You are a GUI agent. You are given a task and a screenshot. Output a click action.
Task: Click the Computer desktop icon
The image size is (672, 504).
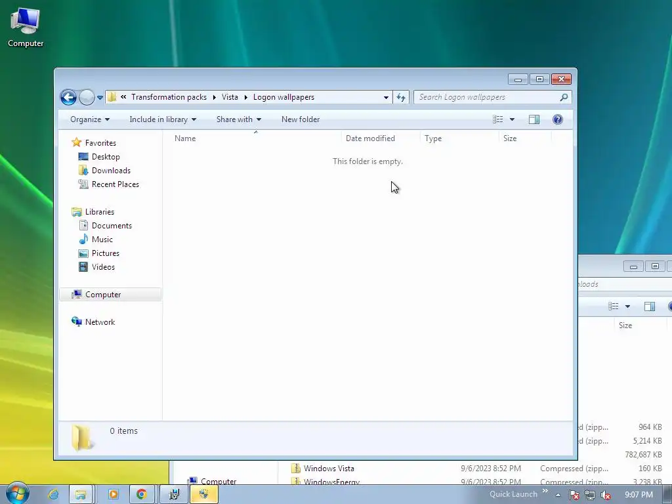click(26, 28)
